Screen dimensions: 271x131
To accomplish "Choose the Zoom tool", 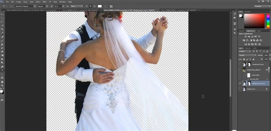I will 2,85.
